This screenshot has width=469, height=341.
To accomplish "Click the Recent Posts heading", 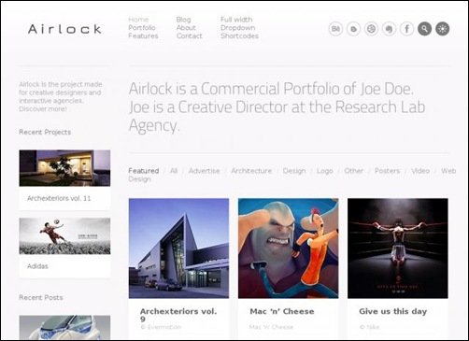I will click(x=41, y=298).
